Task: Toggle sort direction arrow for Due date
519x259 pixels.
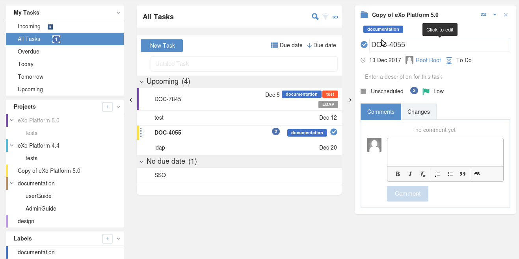Action: 309,45
